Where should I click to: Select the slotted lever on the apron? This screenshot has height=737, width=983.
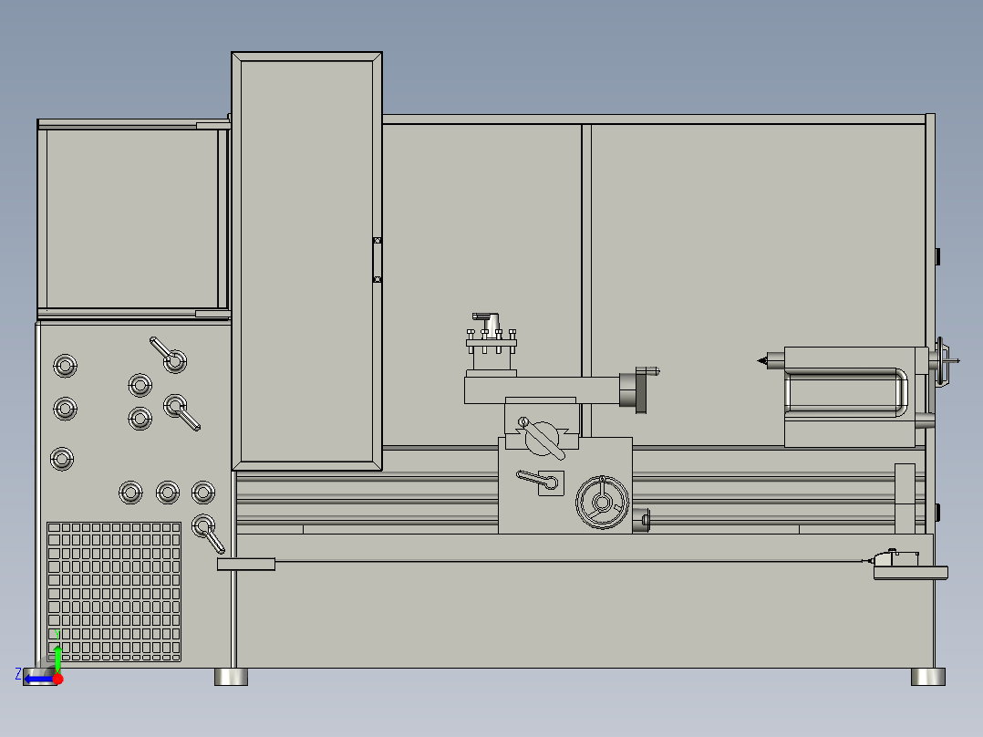coord(539,481)
